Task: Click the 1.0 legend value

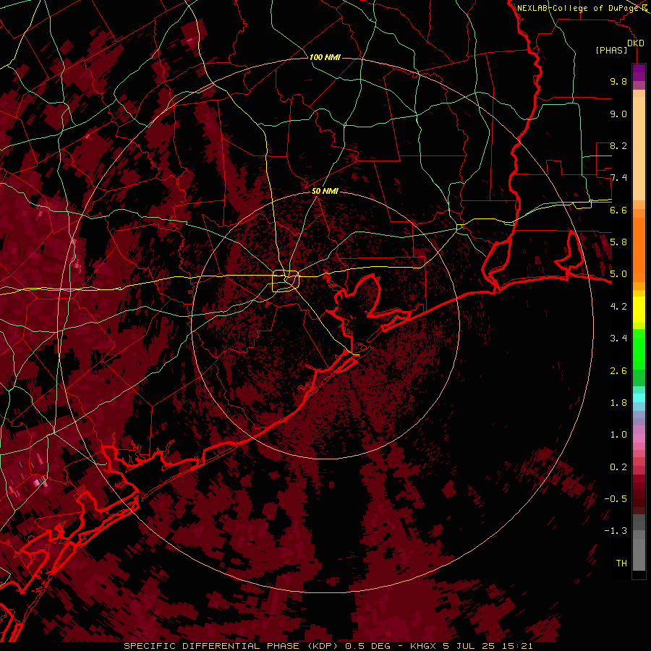Action: click(618, 434)
